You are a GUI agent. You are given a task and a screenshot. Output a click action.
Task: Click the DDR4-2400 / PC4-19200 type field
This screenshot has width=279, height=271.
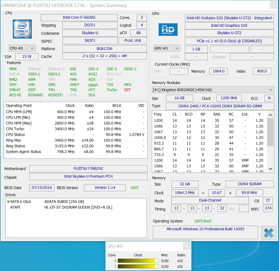point(220,106)
